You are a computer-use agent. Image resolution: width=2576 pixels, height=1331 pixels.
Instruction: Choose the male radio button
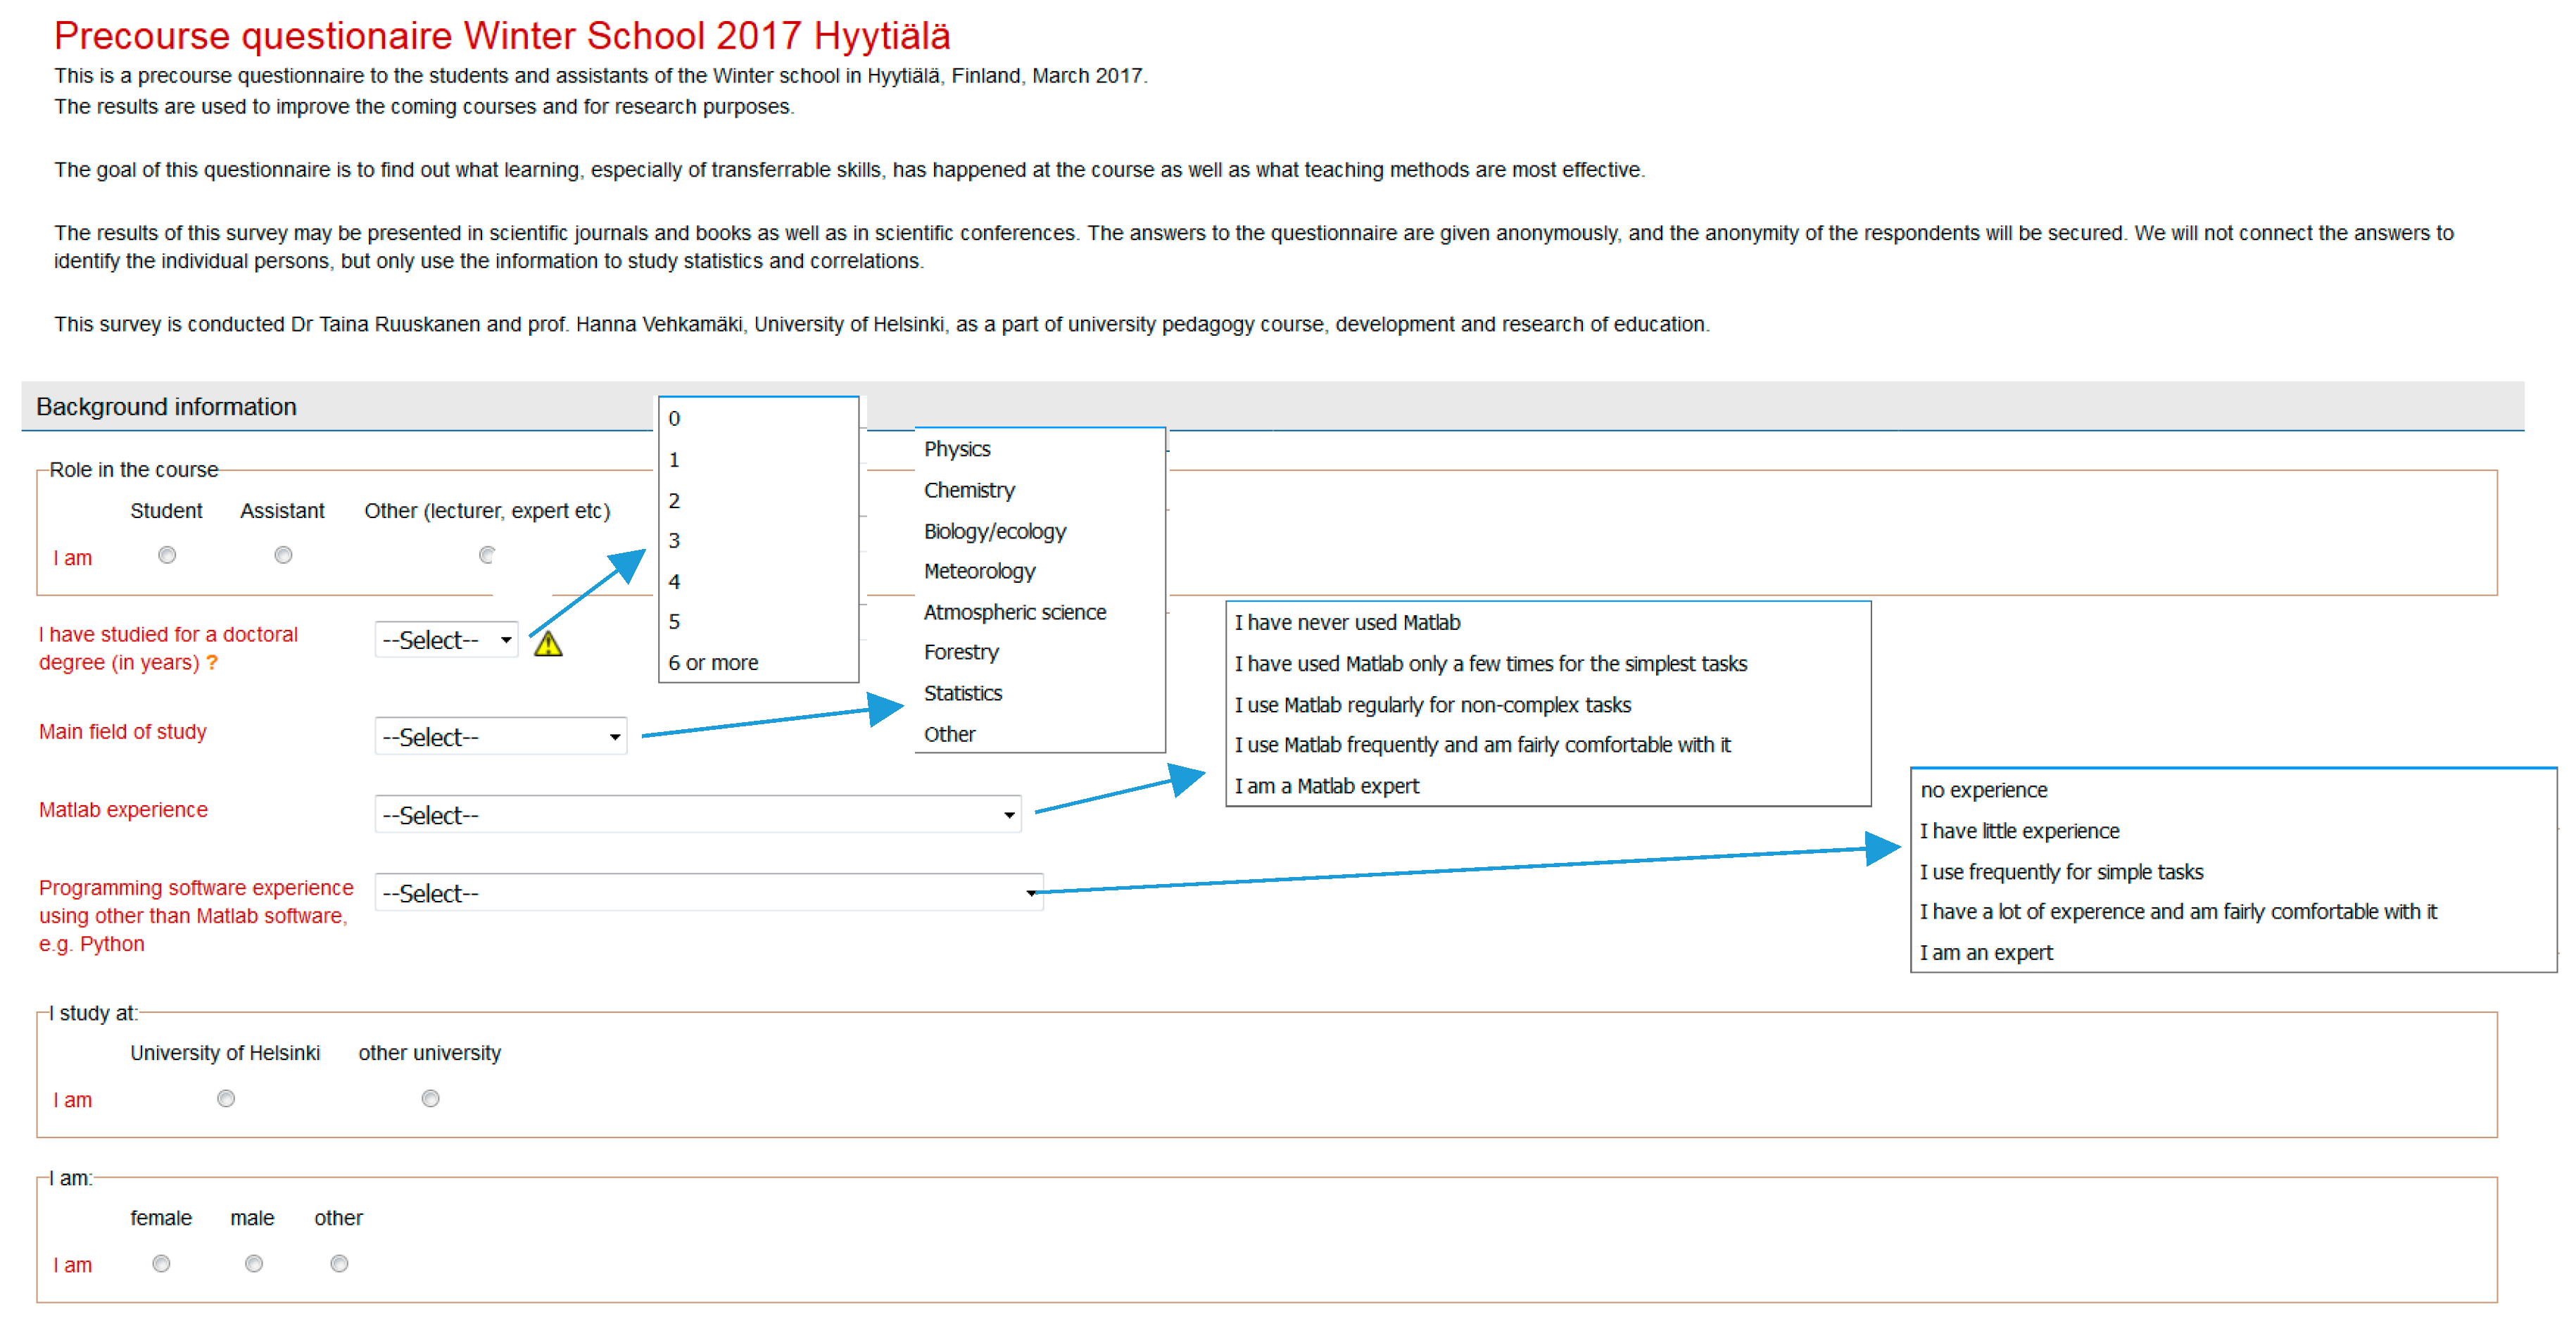coord(254,1264)
